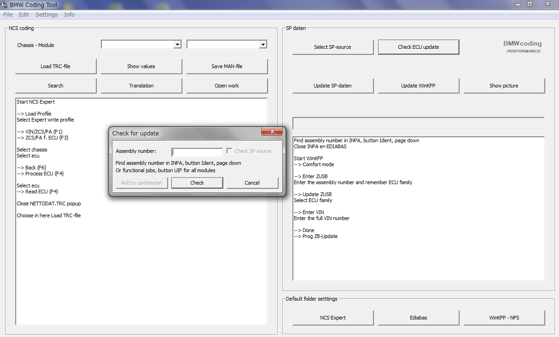Click the Update SP-daten button

pos(333,86)
